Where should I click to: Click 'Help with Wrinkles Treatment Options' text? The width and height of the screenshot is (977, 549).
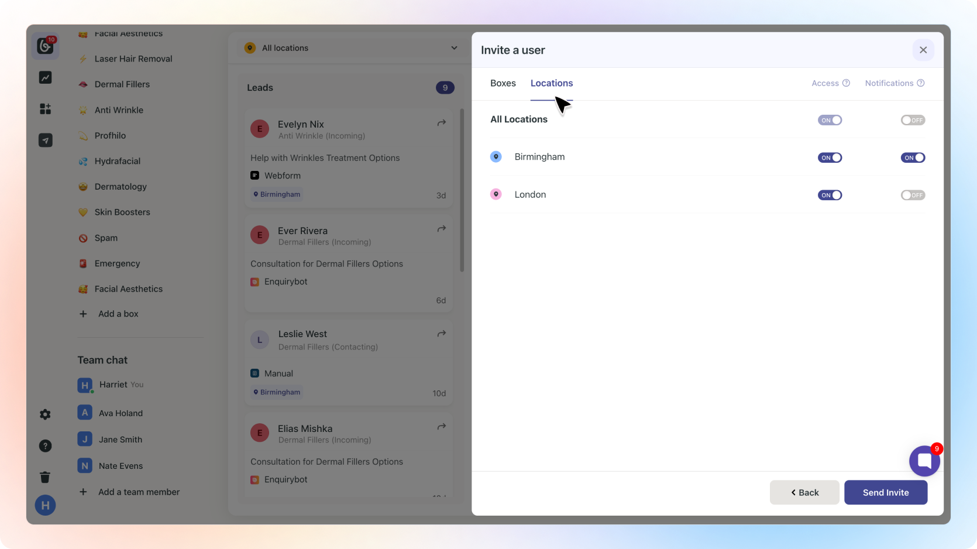[325, 158]
